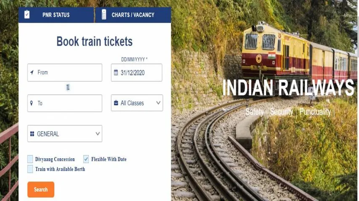Click the From field navigation arrow icon
The image size is (359, 201).
[32, 72]
